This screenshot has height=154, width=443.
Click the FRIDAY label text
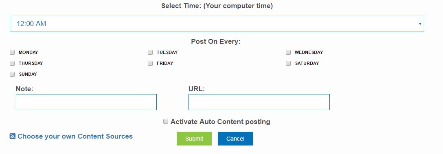(165, 63)
